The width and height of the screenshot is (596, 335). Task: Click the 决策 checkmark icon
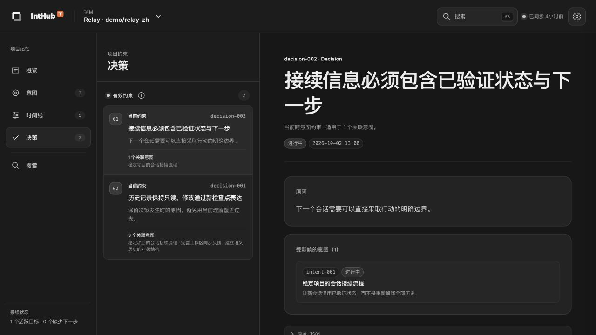15,137
